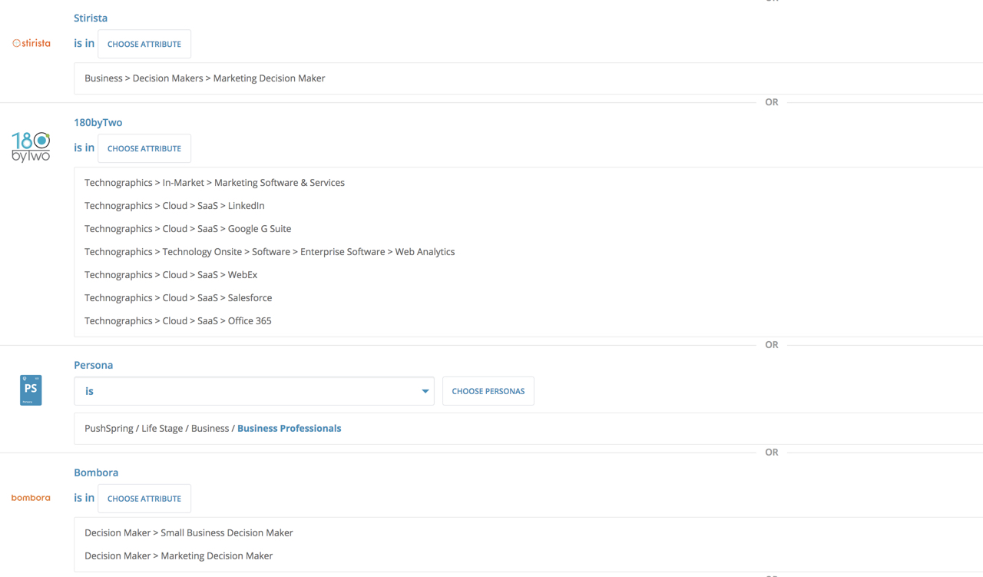Viewport: 983px width, 577px height.
Task: Click the OR separator below Stirista
Action: click(x=772, y=102)
